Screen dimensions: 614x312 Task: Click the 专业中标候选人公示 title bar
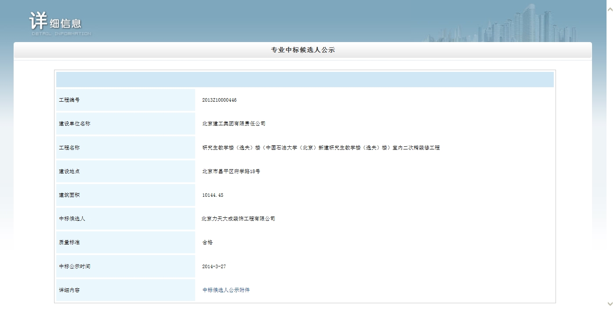coord(303,50)
